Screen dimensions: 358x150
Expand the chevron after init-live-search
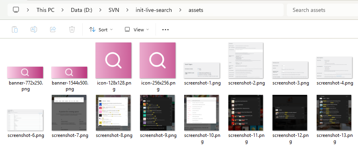click(x=180, y=10)
